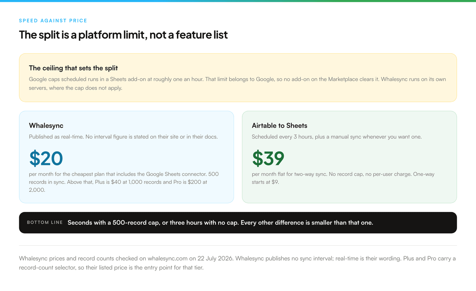476x291 pixels.
Task: Click the Whalesync plan details with 500 records
Action: pos(124,182)
